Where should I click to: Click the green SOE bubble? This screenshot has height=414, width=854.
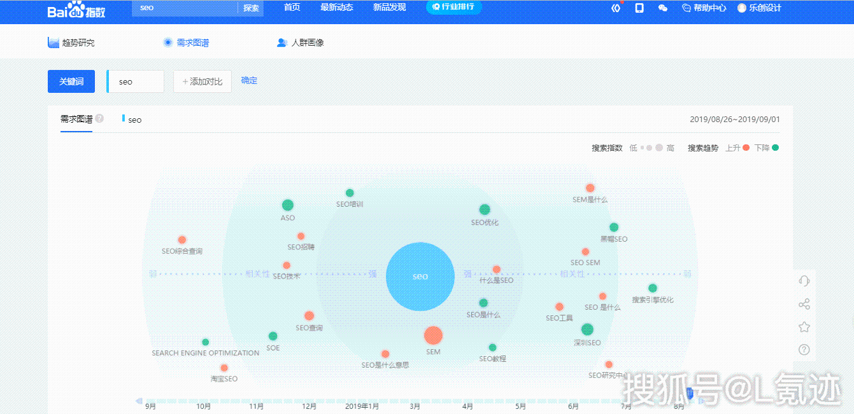[273, 336]
